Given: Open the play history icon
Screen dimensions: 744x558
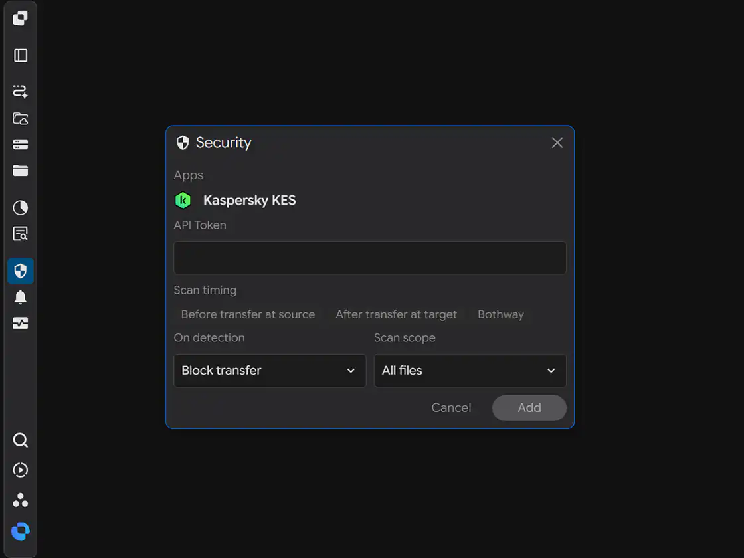Looking at the screenshot, I should point(21,470).
